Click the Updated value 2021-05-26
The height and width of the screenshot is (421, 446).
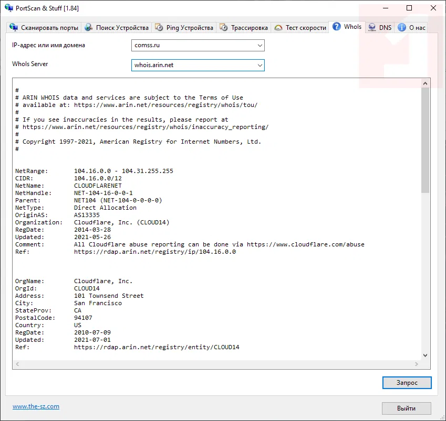pyautogui.click(x=92, y=237)
